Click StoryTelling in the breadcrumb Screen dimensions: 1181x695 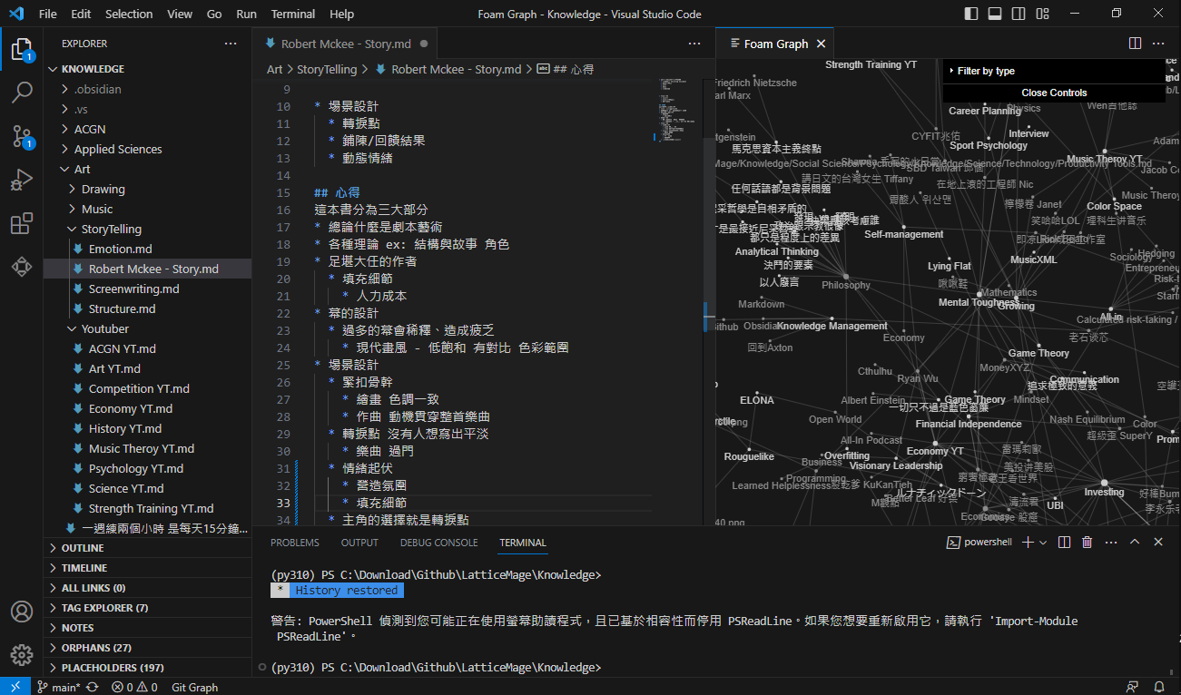(x=327, y=69)
